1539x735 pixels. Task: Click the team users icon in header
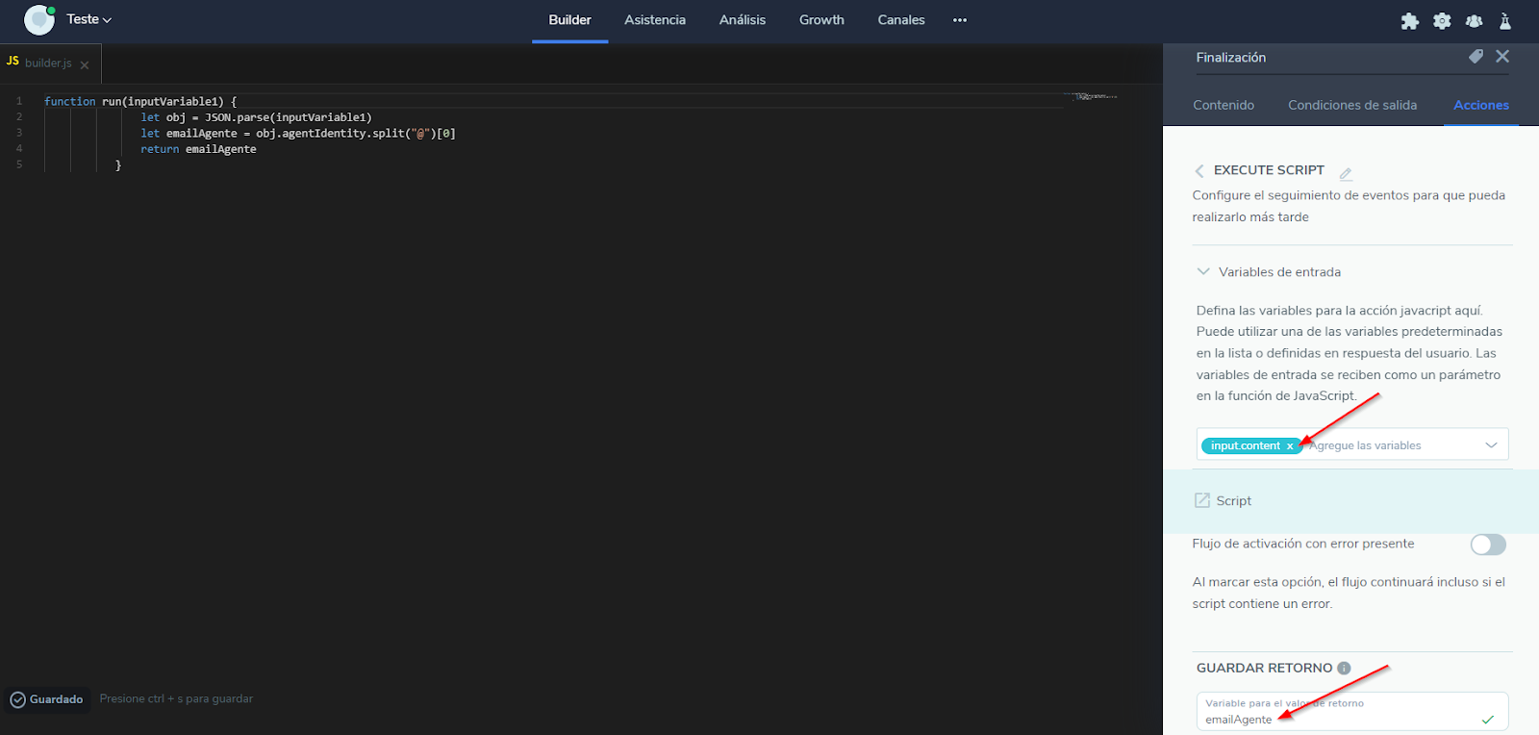click(x=1474, y=21)
